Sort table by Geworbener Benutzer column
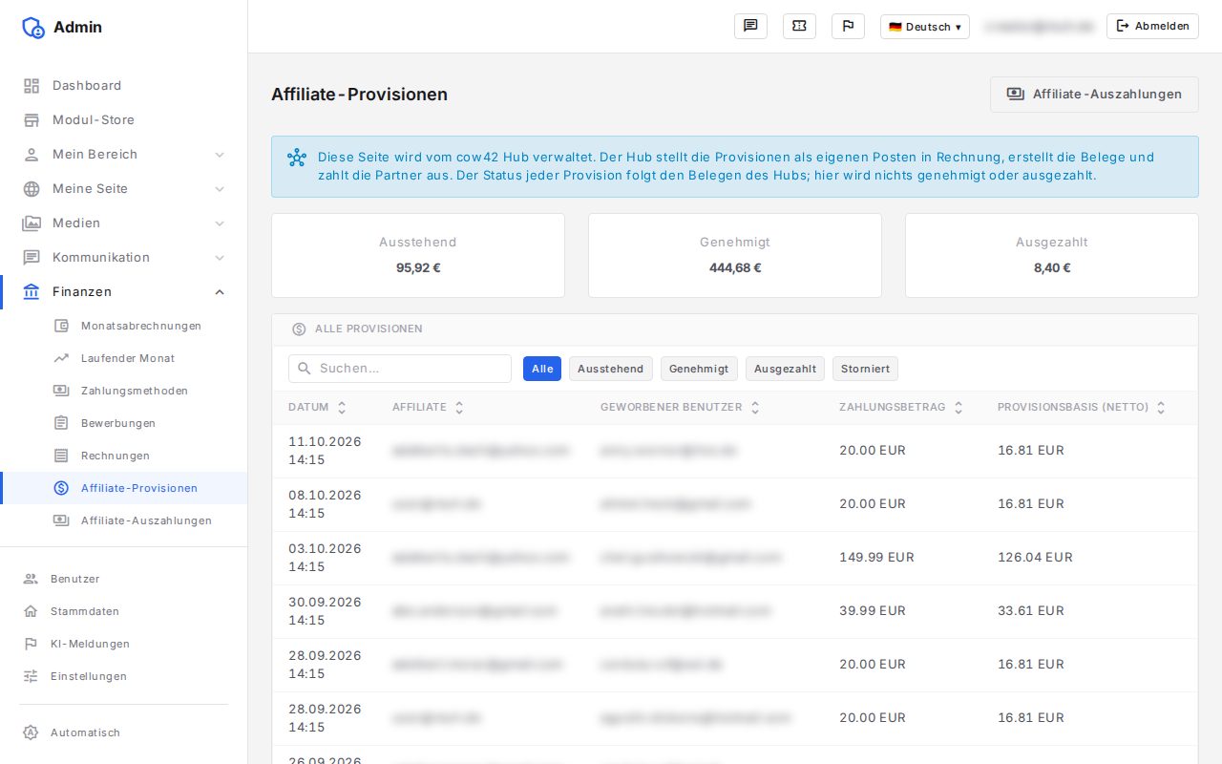This screenshot has width=1222, height=764. [680, 407]
